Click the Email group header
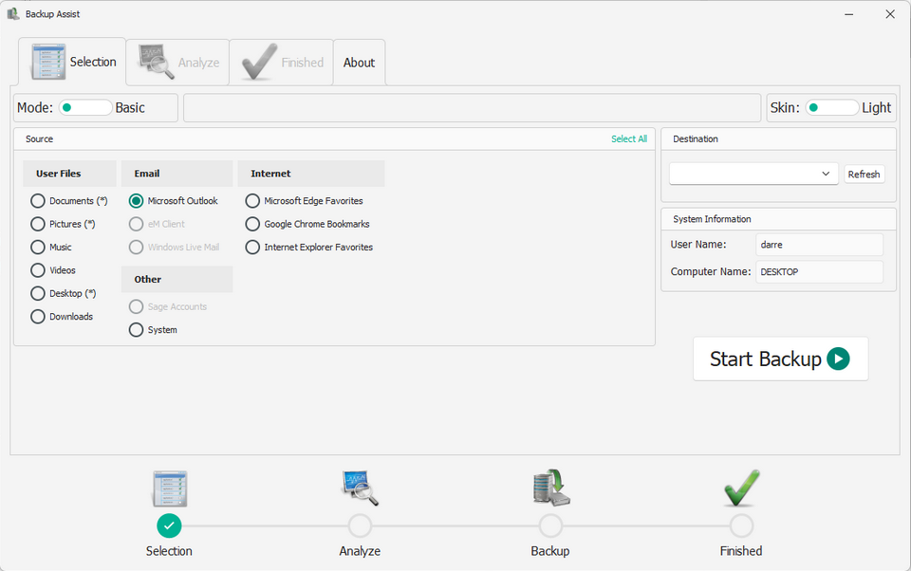Screen dimensions: 911x571 pos(177,174)
